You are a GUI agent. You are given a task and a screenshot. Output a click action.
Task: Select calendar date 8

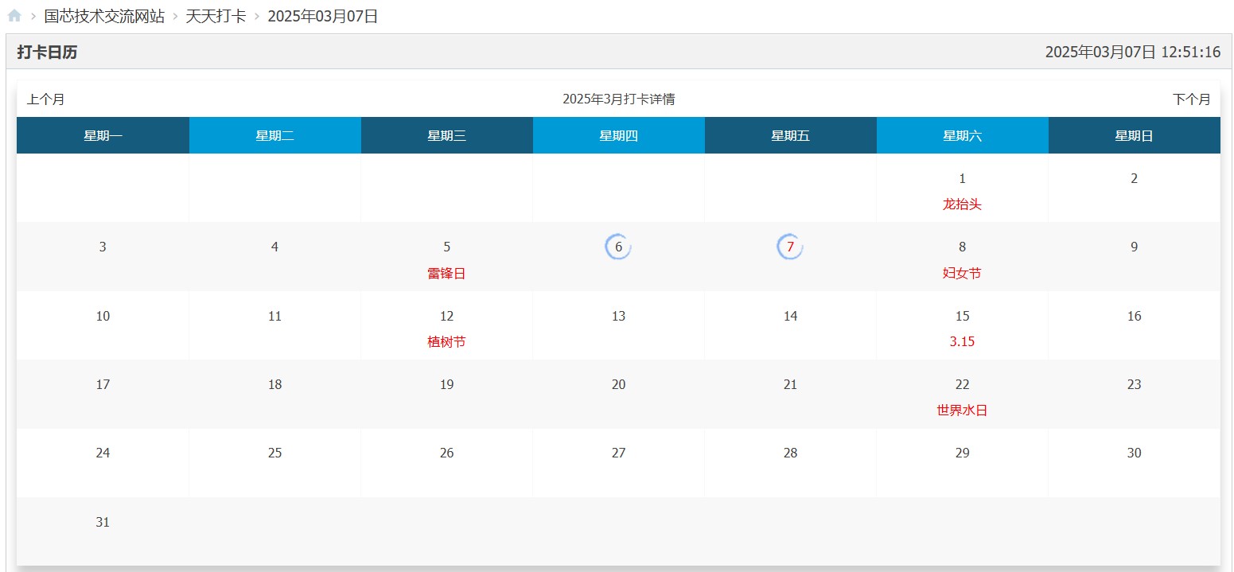click(962, 247)
